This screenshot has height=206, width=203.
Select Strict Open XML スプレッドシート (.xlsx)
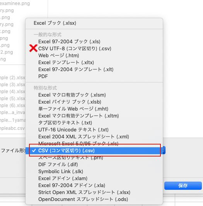[x=94, y=192]
